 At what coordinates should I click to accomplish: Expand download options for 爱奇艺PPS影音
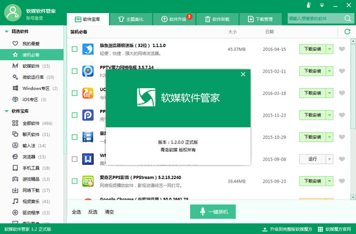[330, 181]
